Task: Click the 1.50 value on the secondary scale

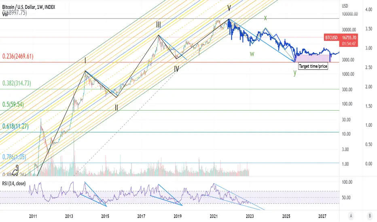Action: [x=369, y=106]
